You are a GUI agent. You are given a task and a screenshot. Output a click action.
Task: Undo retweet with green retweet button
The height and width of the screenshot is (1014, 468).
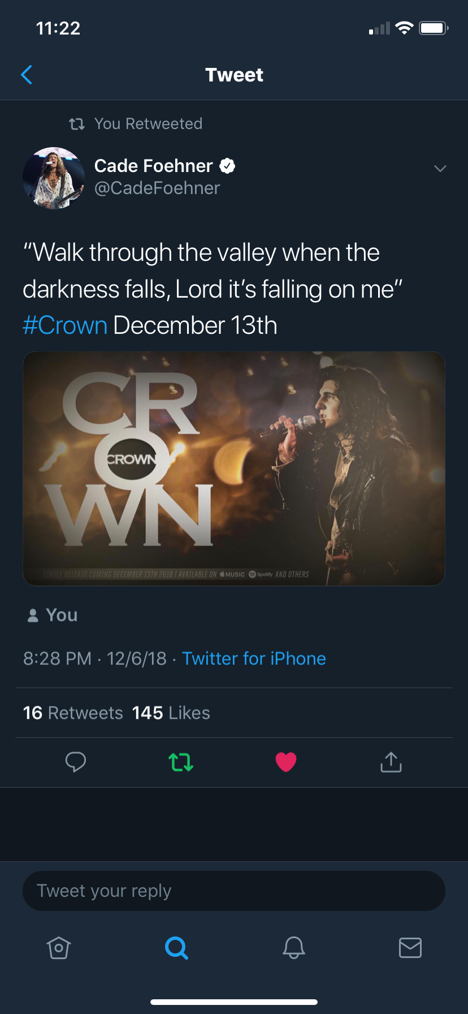[x=181, y=762]
